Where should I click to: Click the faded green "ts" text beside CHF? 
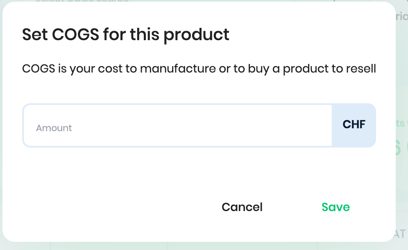click(x=401, y=123)
